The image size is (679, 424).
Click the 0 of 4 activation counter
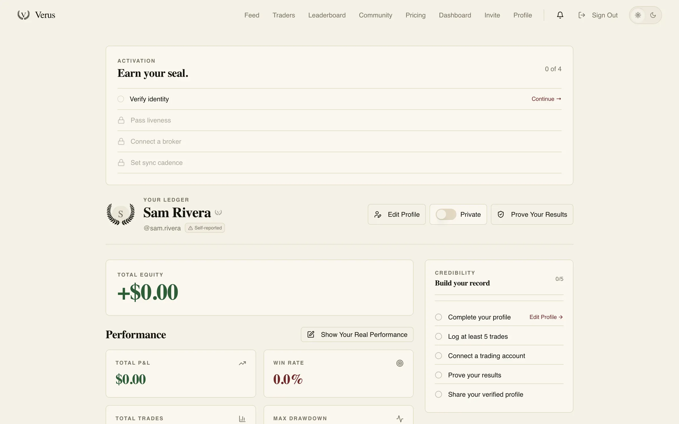[553, 69]
